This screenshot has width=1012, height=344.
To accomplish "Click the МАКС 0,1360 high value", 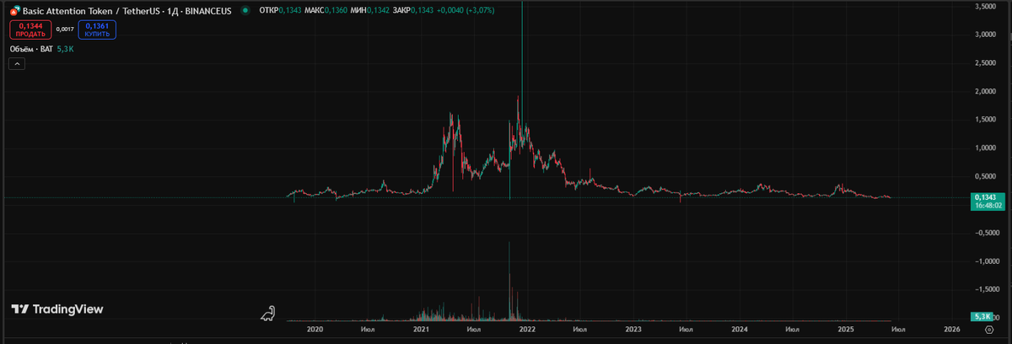I will 326,10.
